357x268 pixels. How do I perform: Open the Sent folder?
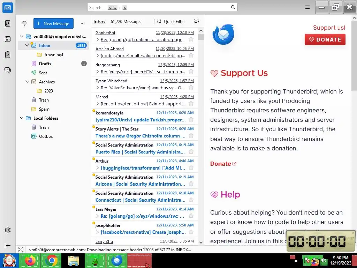coord(53,73)
